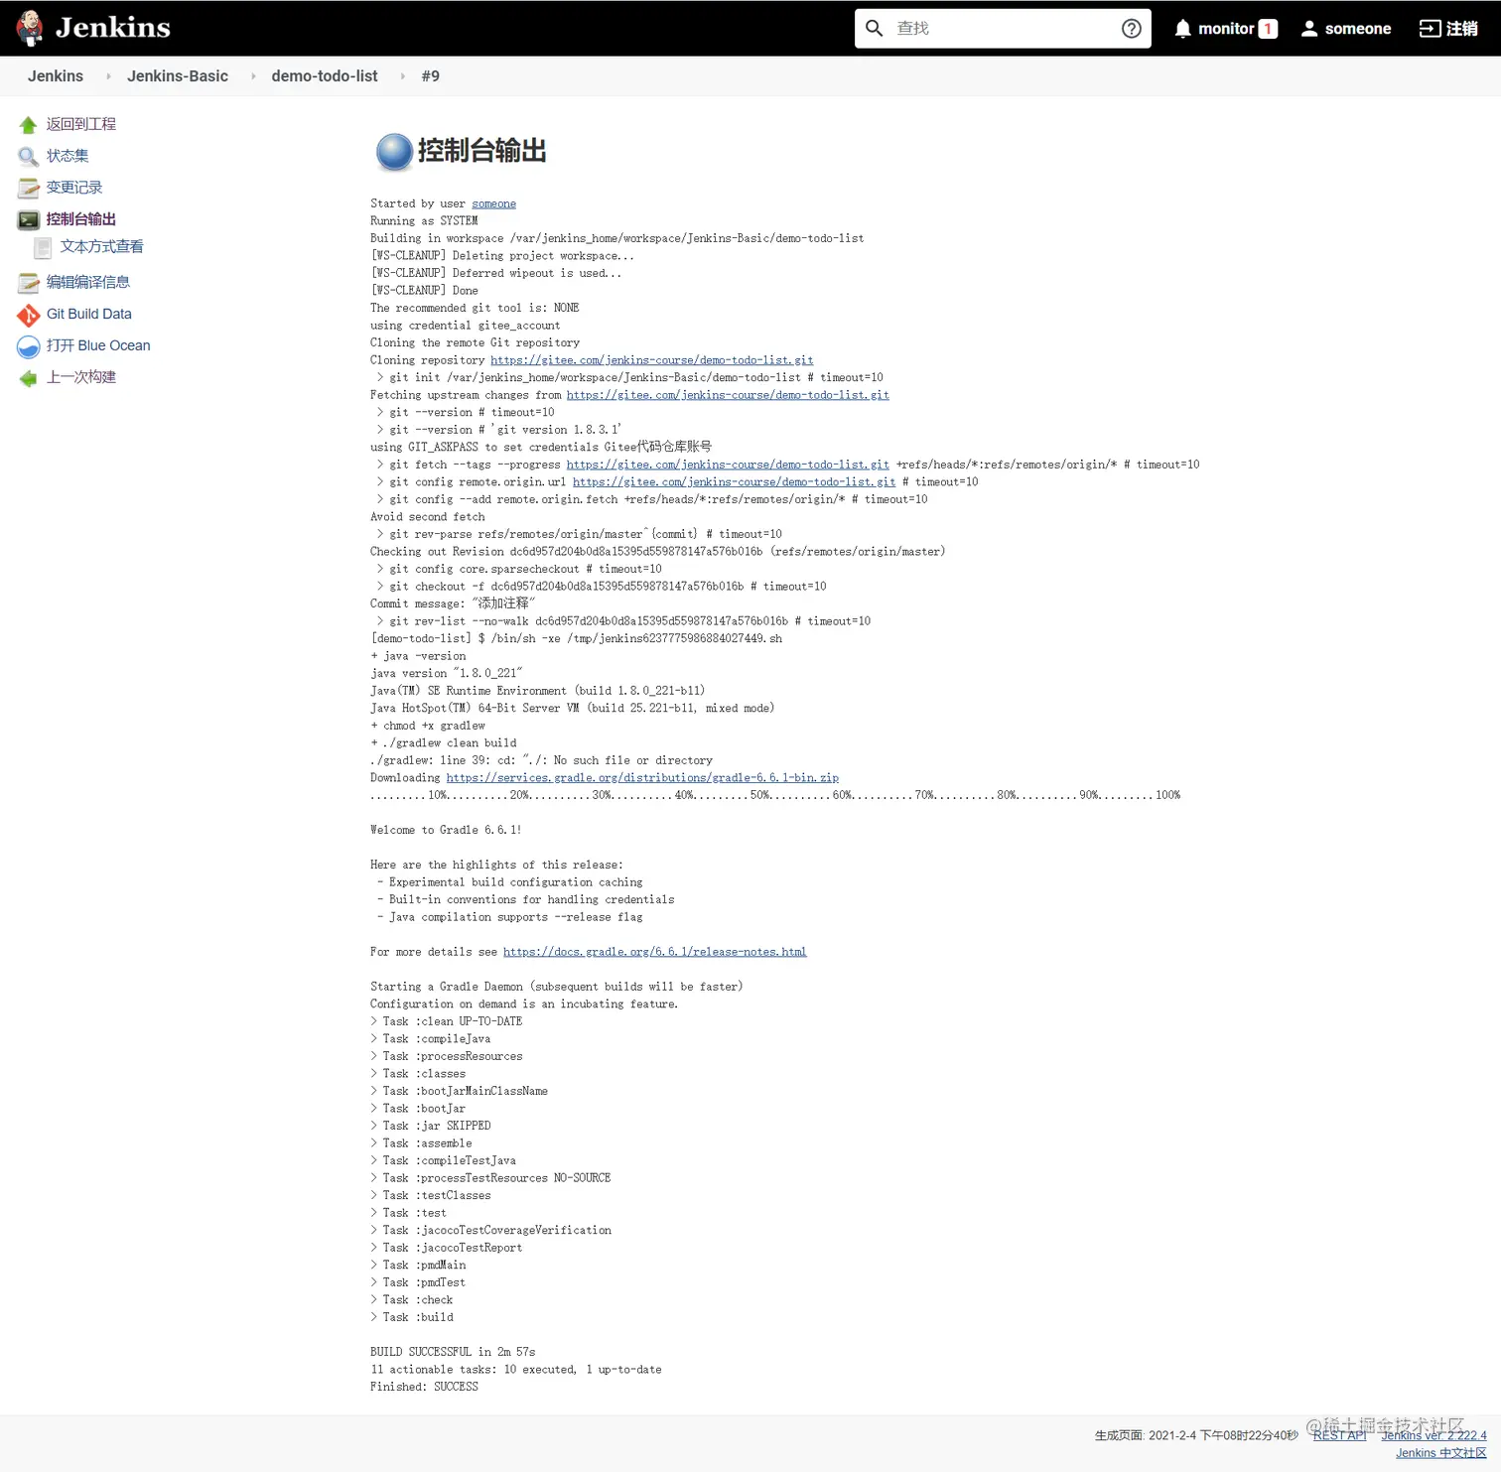
Task: Click the Commit message 添加注释 line
Action: pos(453,603)
